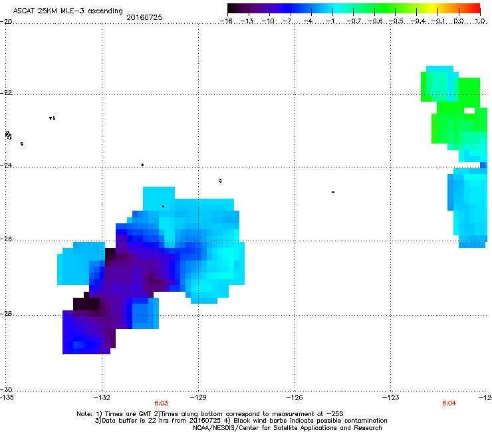The width and height of the screenshot is (492, 432).
Task: Pick the red end of the color bar
Action: click(477, 9)
